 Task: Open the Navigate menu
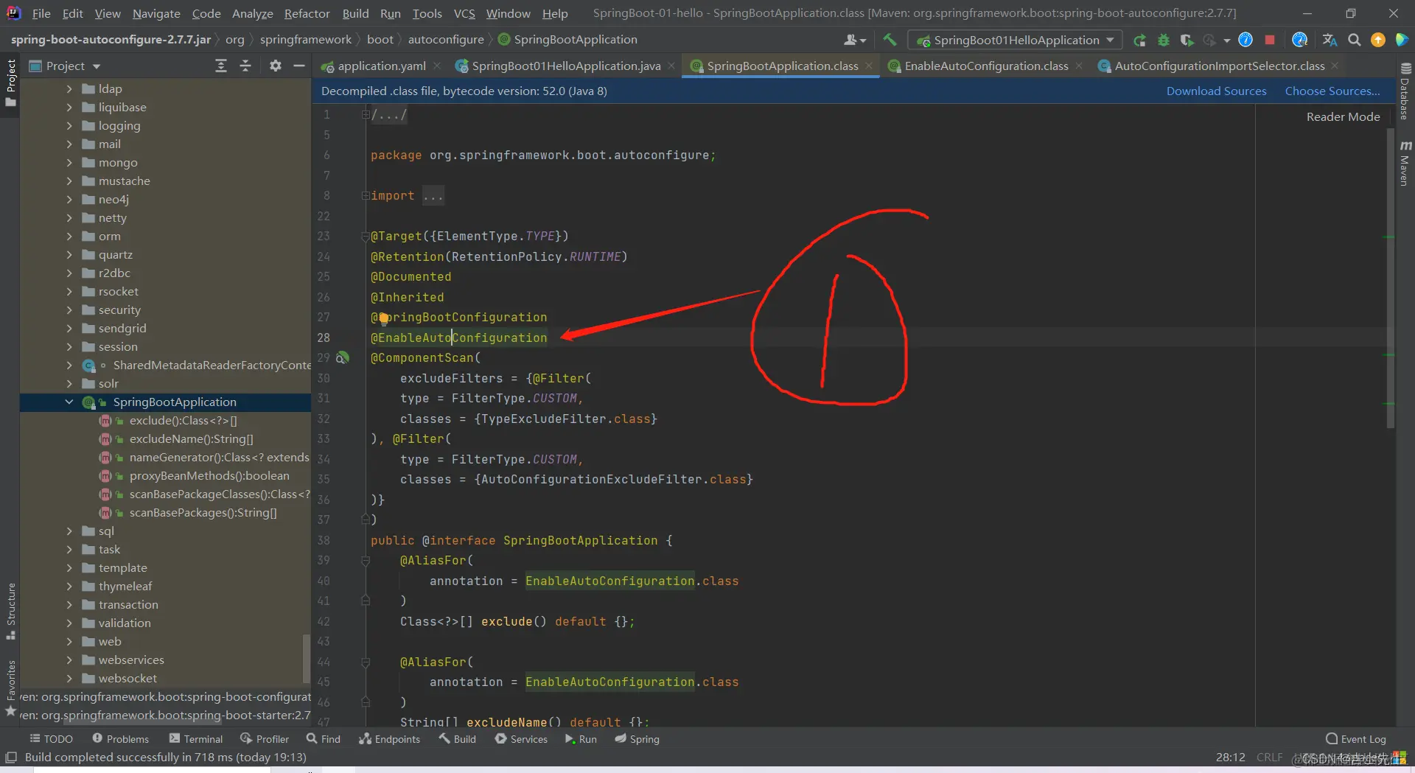(156, 13)
